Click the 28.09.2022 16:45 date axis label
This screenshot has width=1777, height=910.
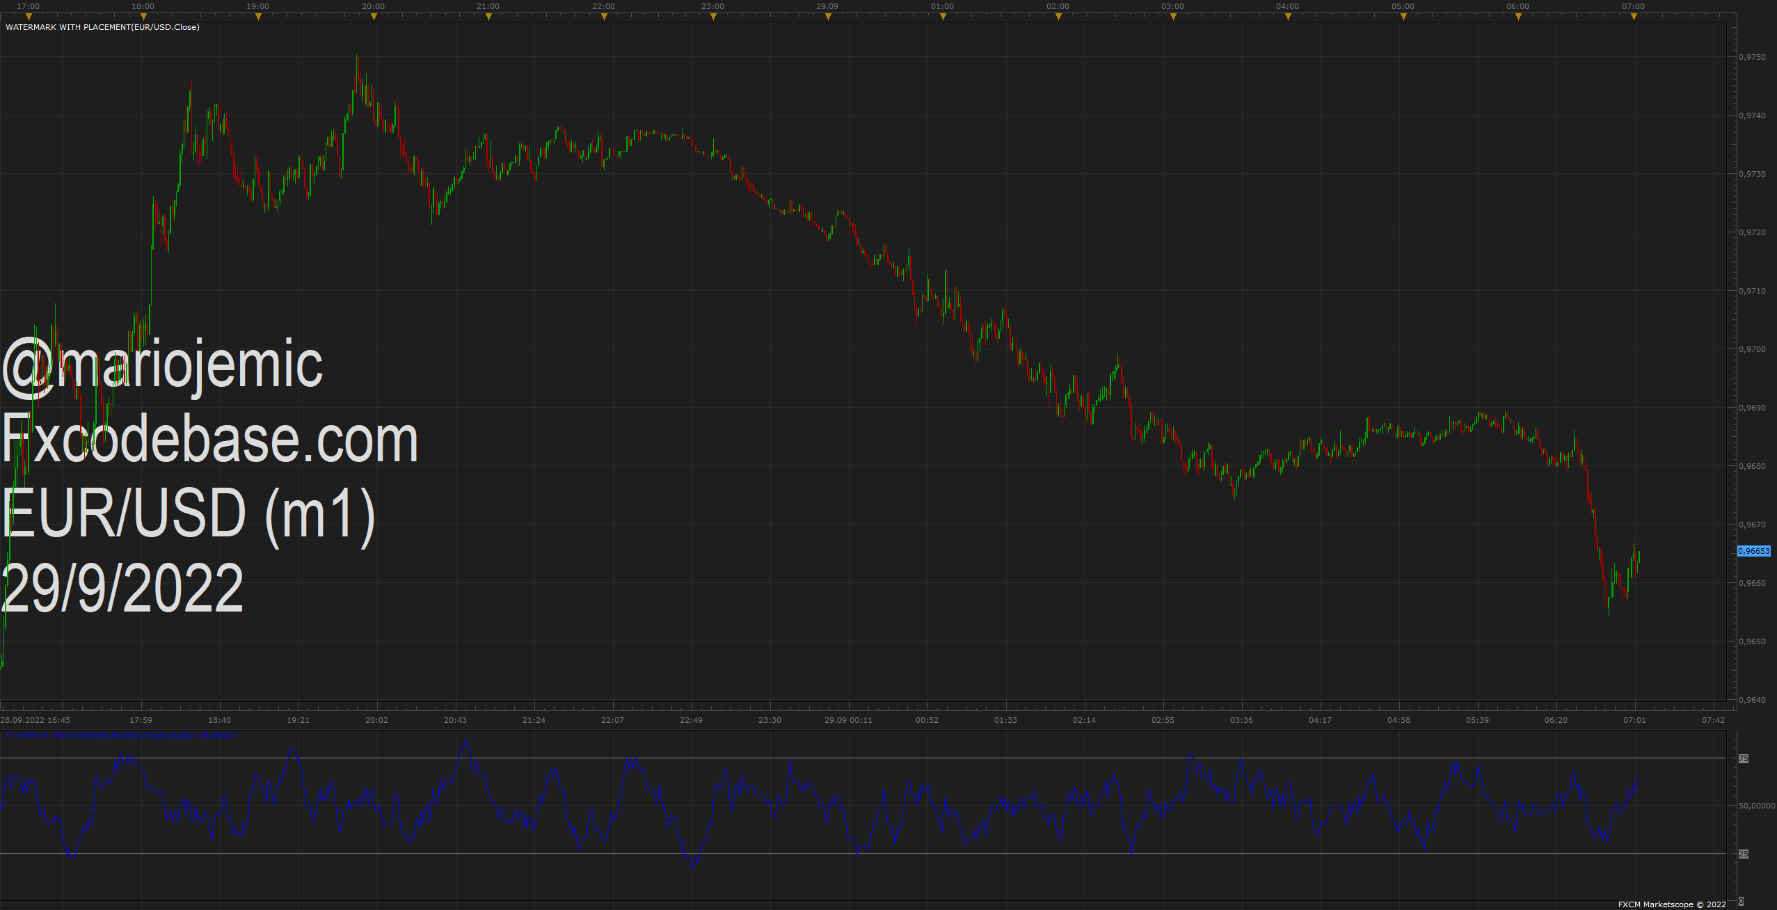pos(35,720)
